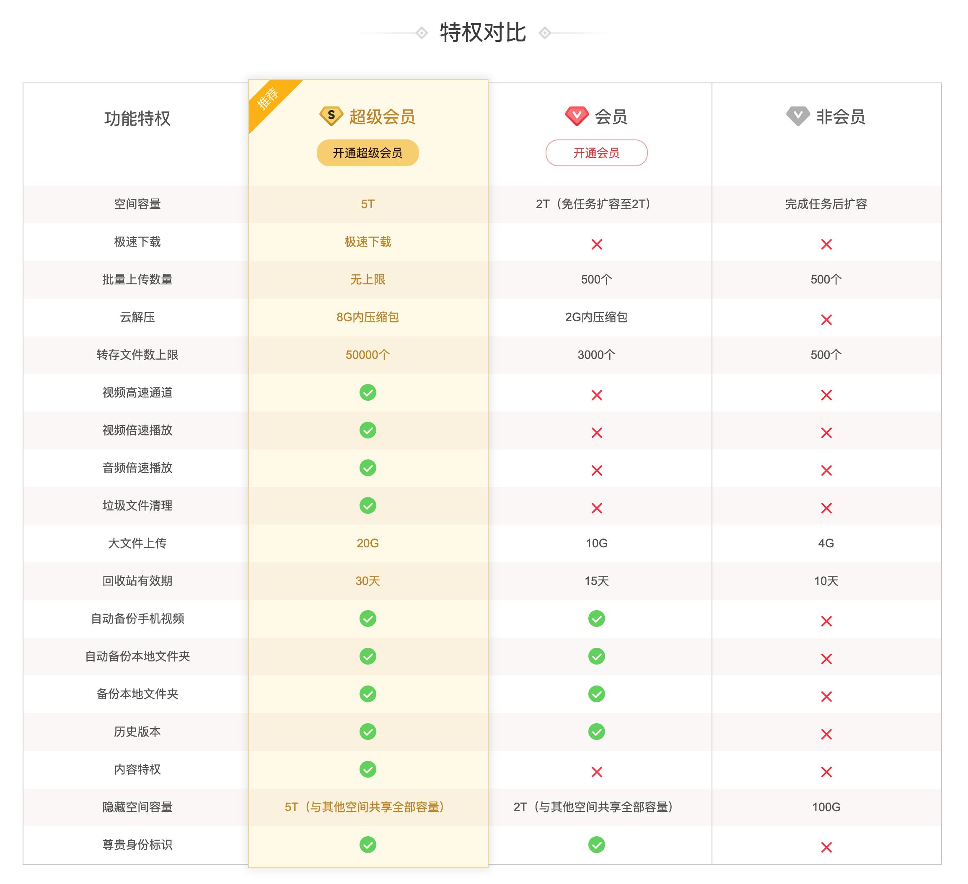Click the green checkmark for 尊贵身份标识

point(368,845)
